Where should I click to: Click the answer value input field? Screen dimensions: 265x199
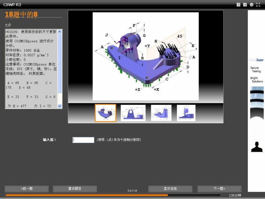(83, 140)
